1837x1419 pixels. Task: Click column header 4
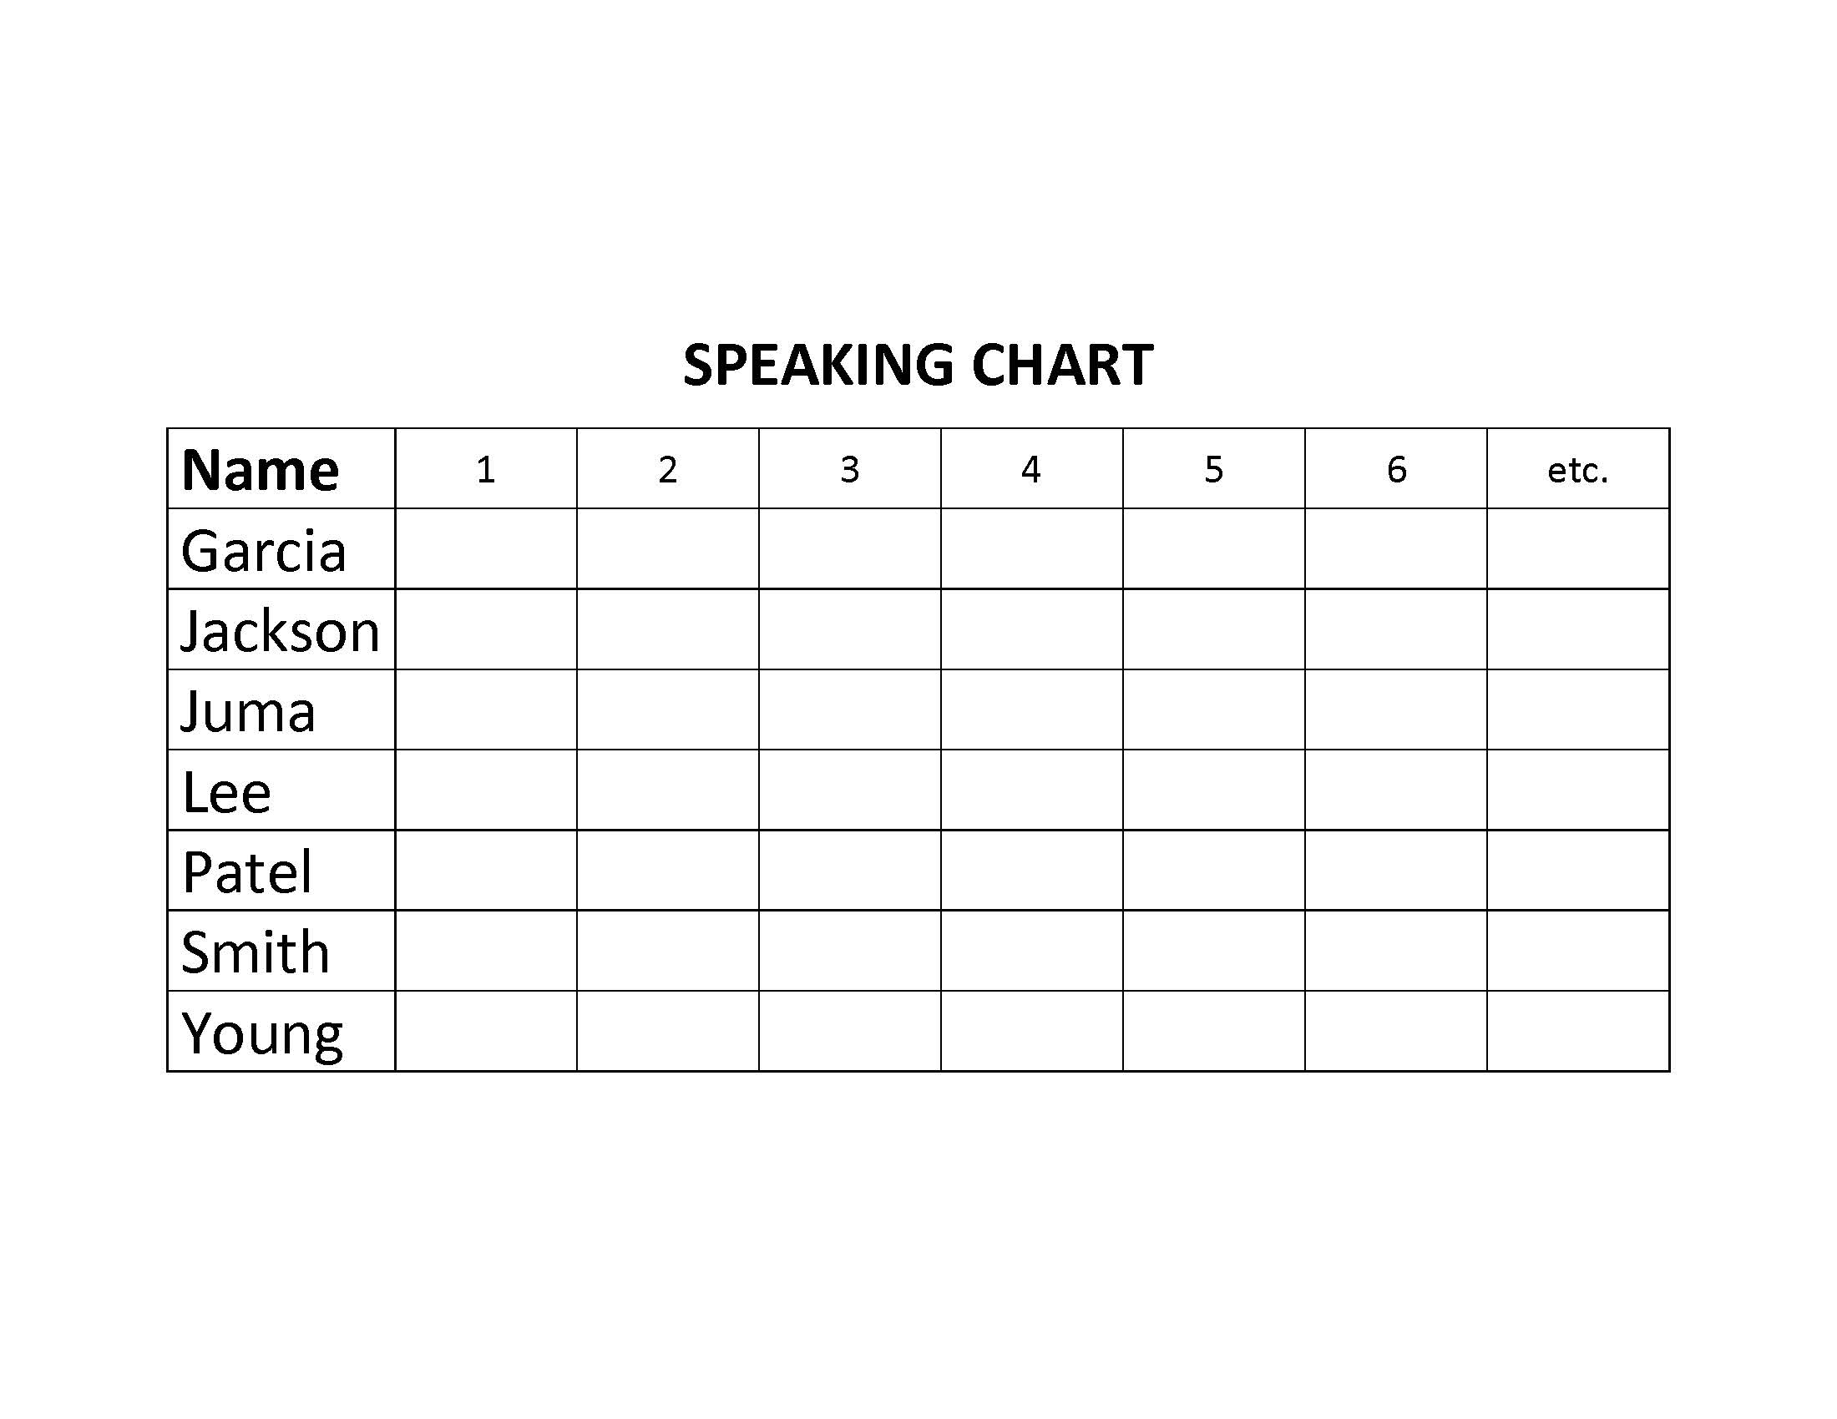coord(1032,468)
